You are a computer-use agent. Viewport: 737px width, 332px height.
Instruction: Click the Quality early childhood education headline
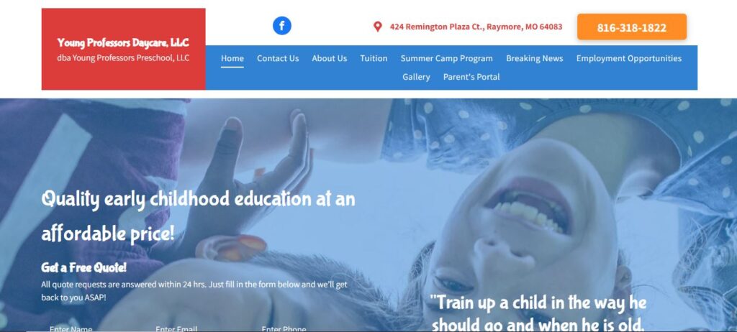tap(198, 216)
